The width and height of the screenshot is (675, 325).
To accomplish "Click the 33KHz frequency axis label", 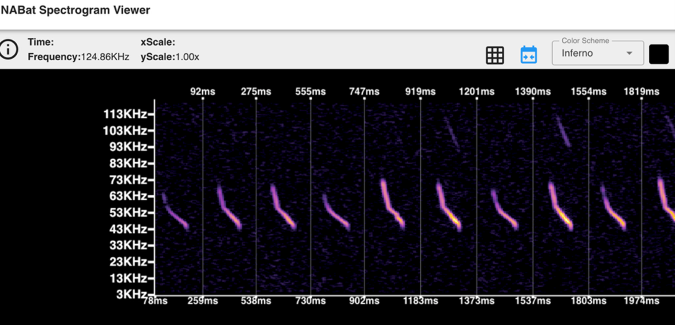I will [128, 245].
